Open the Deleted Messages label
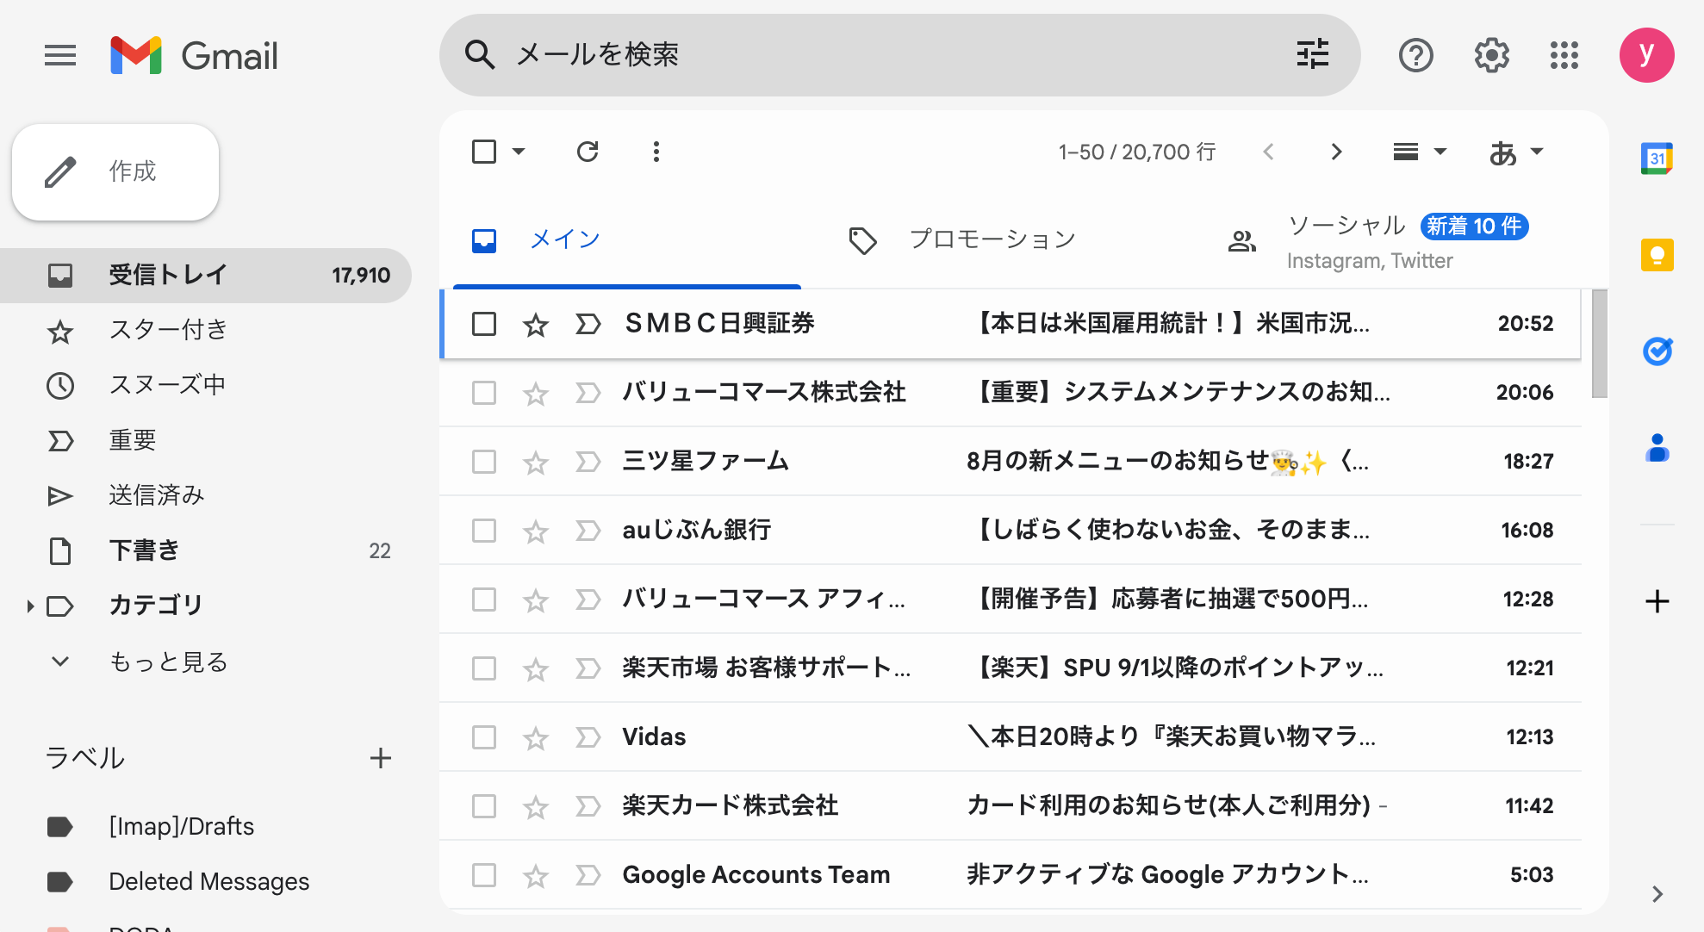Screen dimensions: 1704x932 [208, 882]
